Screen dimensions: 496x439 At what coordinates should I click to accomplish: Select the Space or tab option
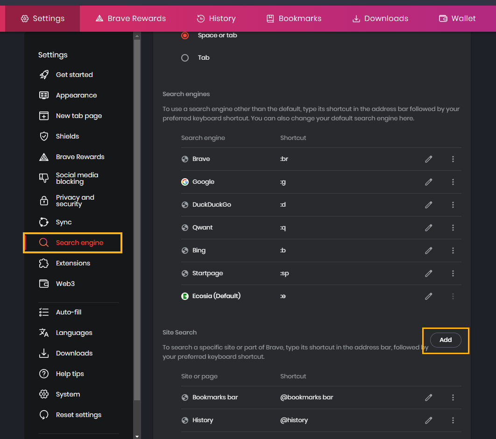[x=185, y=35]
